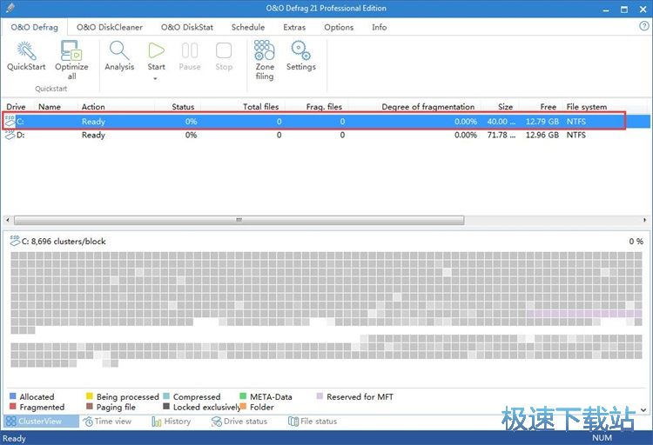Image resolution: width=653 pixels, height=445 pixels.
Task: Open the Schedule tab
Action: click(x=248, y=27)
